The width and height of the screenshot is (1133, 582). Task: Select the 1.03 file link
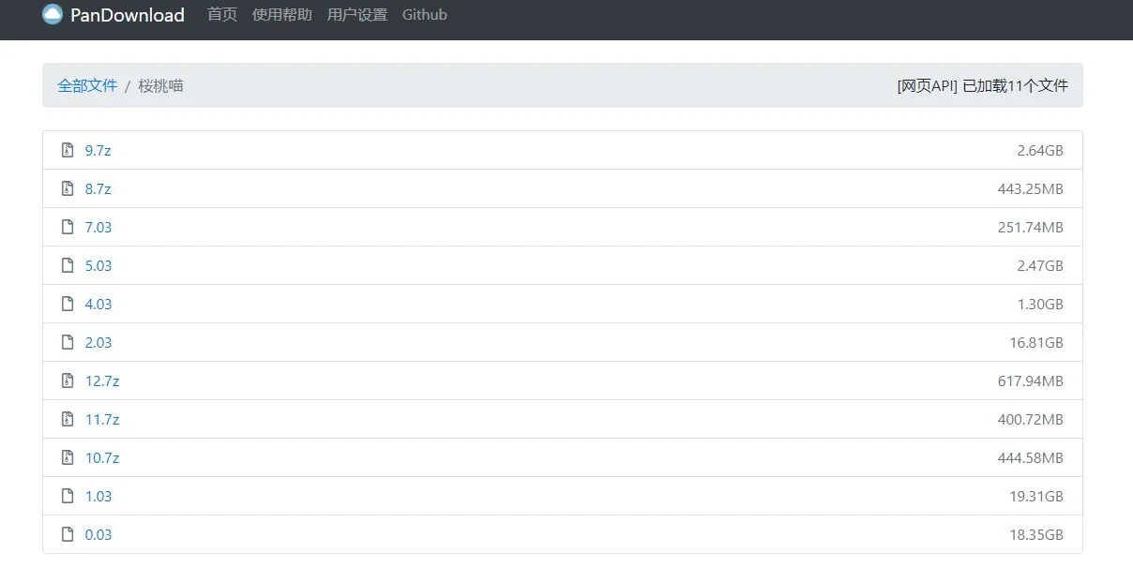pyautogui.click(x=98, y=496)
